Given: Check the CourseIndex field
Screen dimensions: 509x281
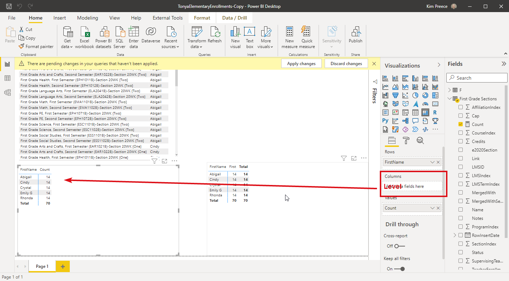Looking at the screenshot, I should [x=461, y=133].
